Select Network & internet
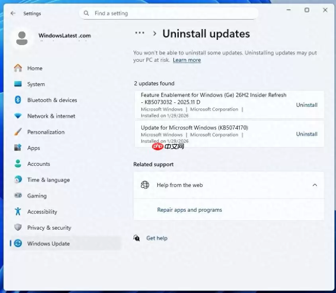The width and height of the screenshot is (336, 293). pyautogui.click(x=66, y=116)
